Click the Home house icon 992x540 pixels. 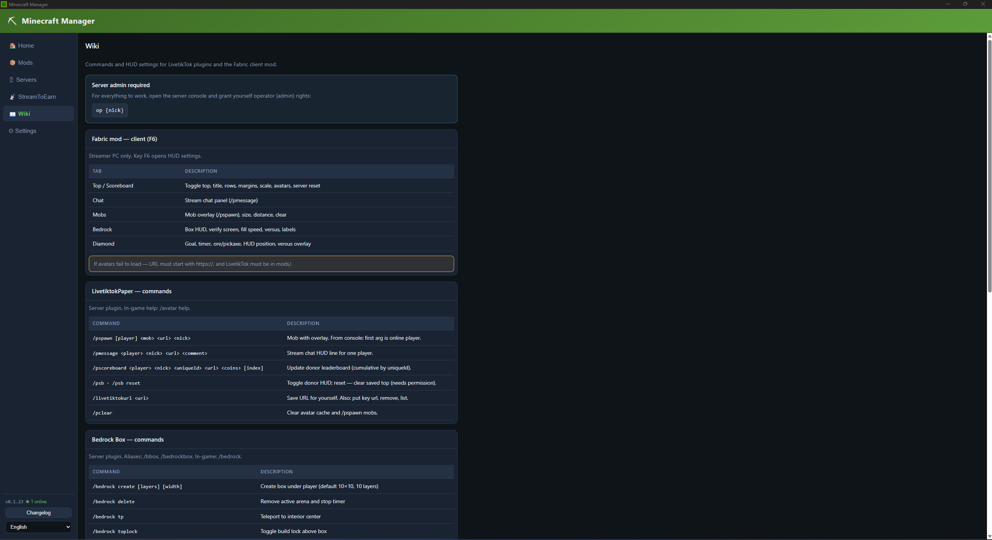click(x=12, y=46)
